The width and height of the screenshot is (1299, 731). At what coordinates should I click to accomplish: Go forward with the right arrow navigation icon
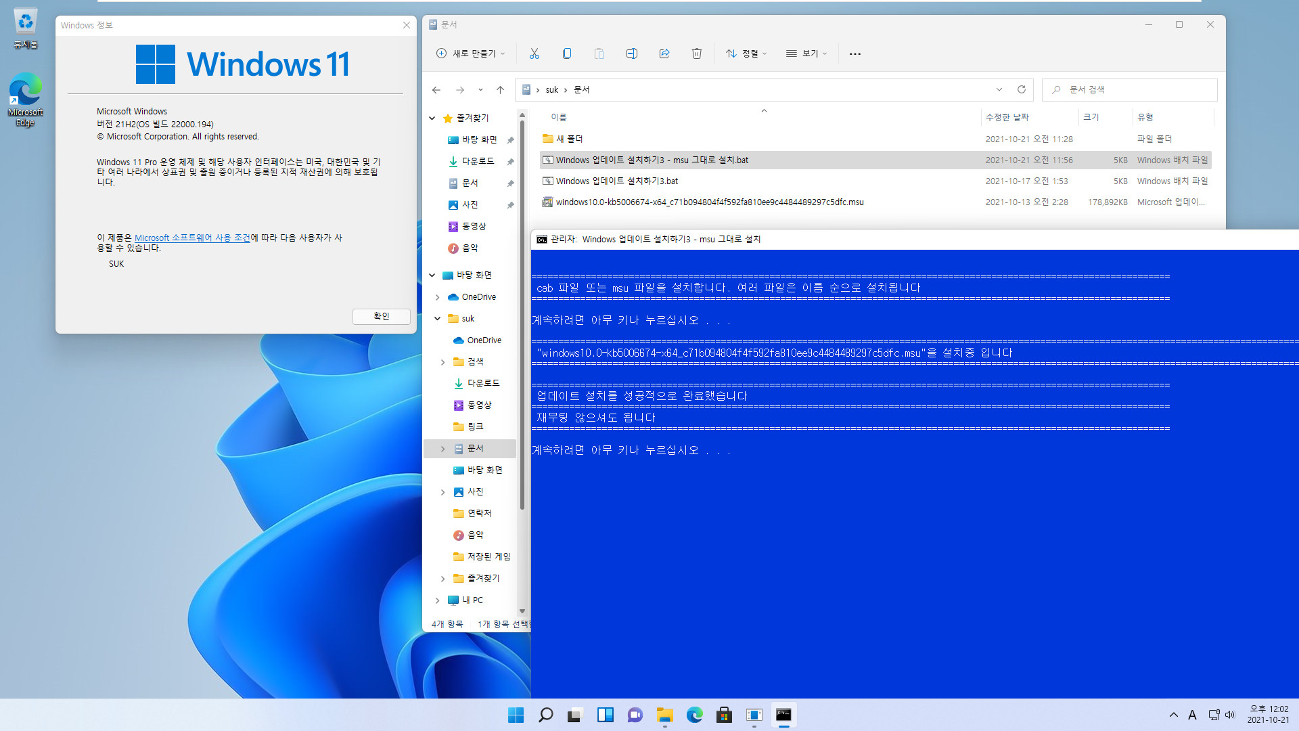click(460, 89)
